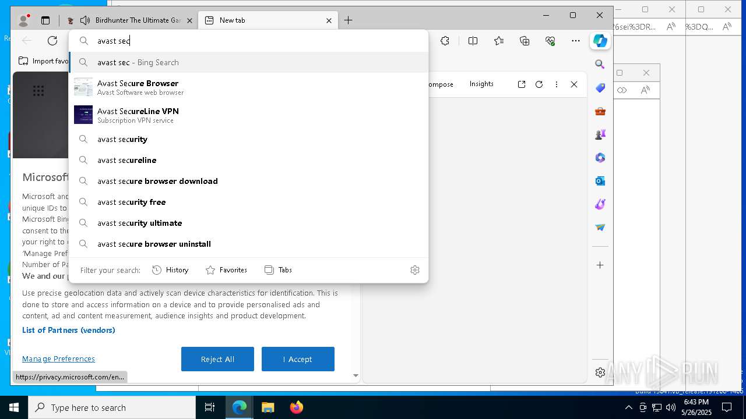Close the Birdhunter tab

189,20
